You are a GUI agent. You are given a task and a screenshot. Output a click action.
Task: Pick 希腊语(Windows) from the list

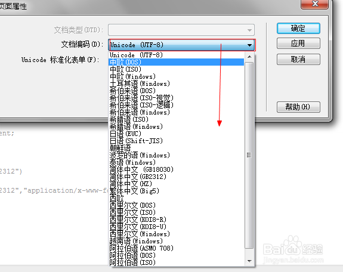[x=177, y=126]
